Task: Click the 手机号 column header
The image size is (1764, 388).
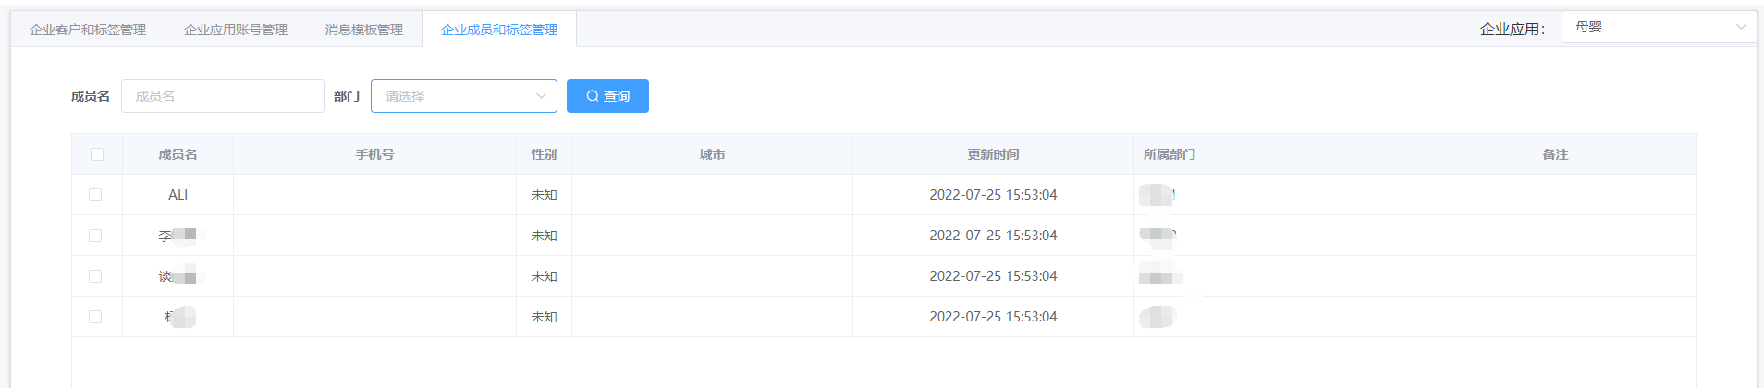Action: pos(374,154)
